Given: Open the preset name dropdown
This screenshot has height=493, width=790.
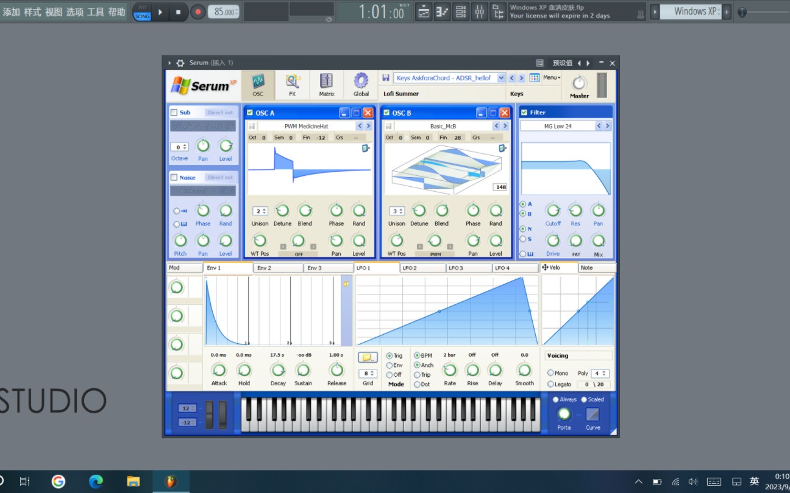Looking at the screenshot, I should pyautogui.click(x=501, y=78).
